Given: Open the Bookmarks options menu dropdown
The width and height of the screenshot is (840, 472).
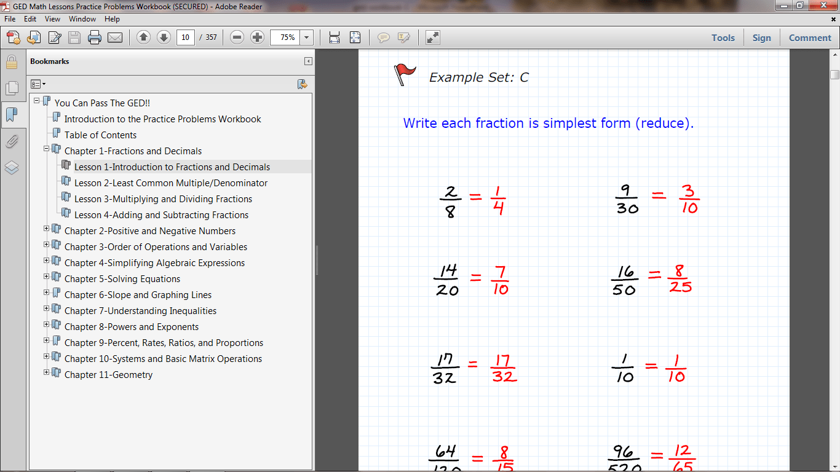Looking at the screenshot, I should [38, 84].
